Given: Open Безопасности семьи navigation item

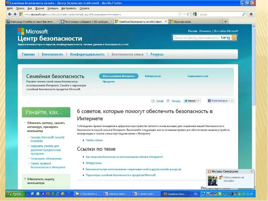Looking at the screenshot, I should click(x=128, y=54).
